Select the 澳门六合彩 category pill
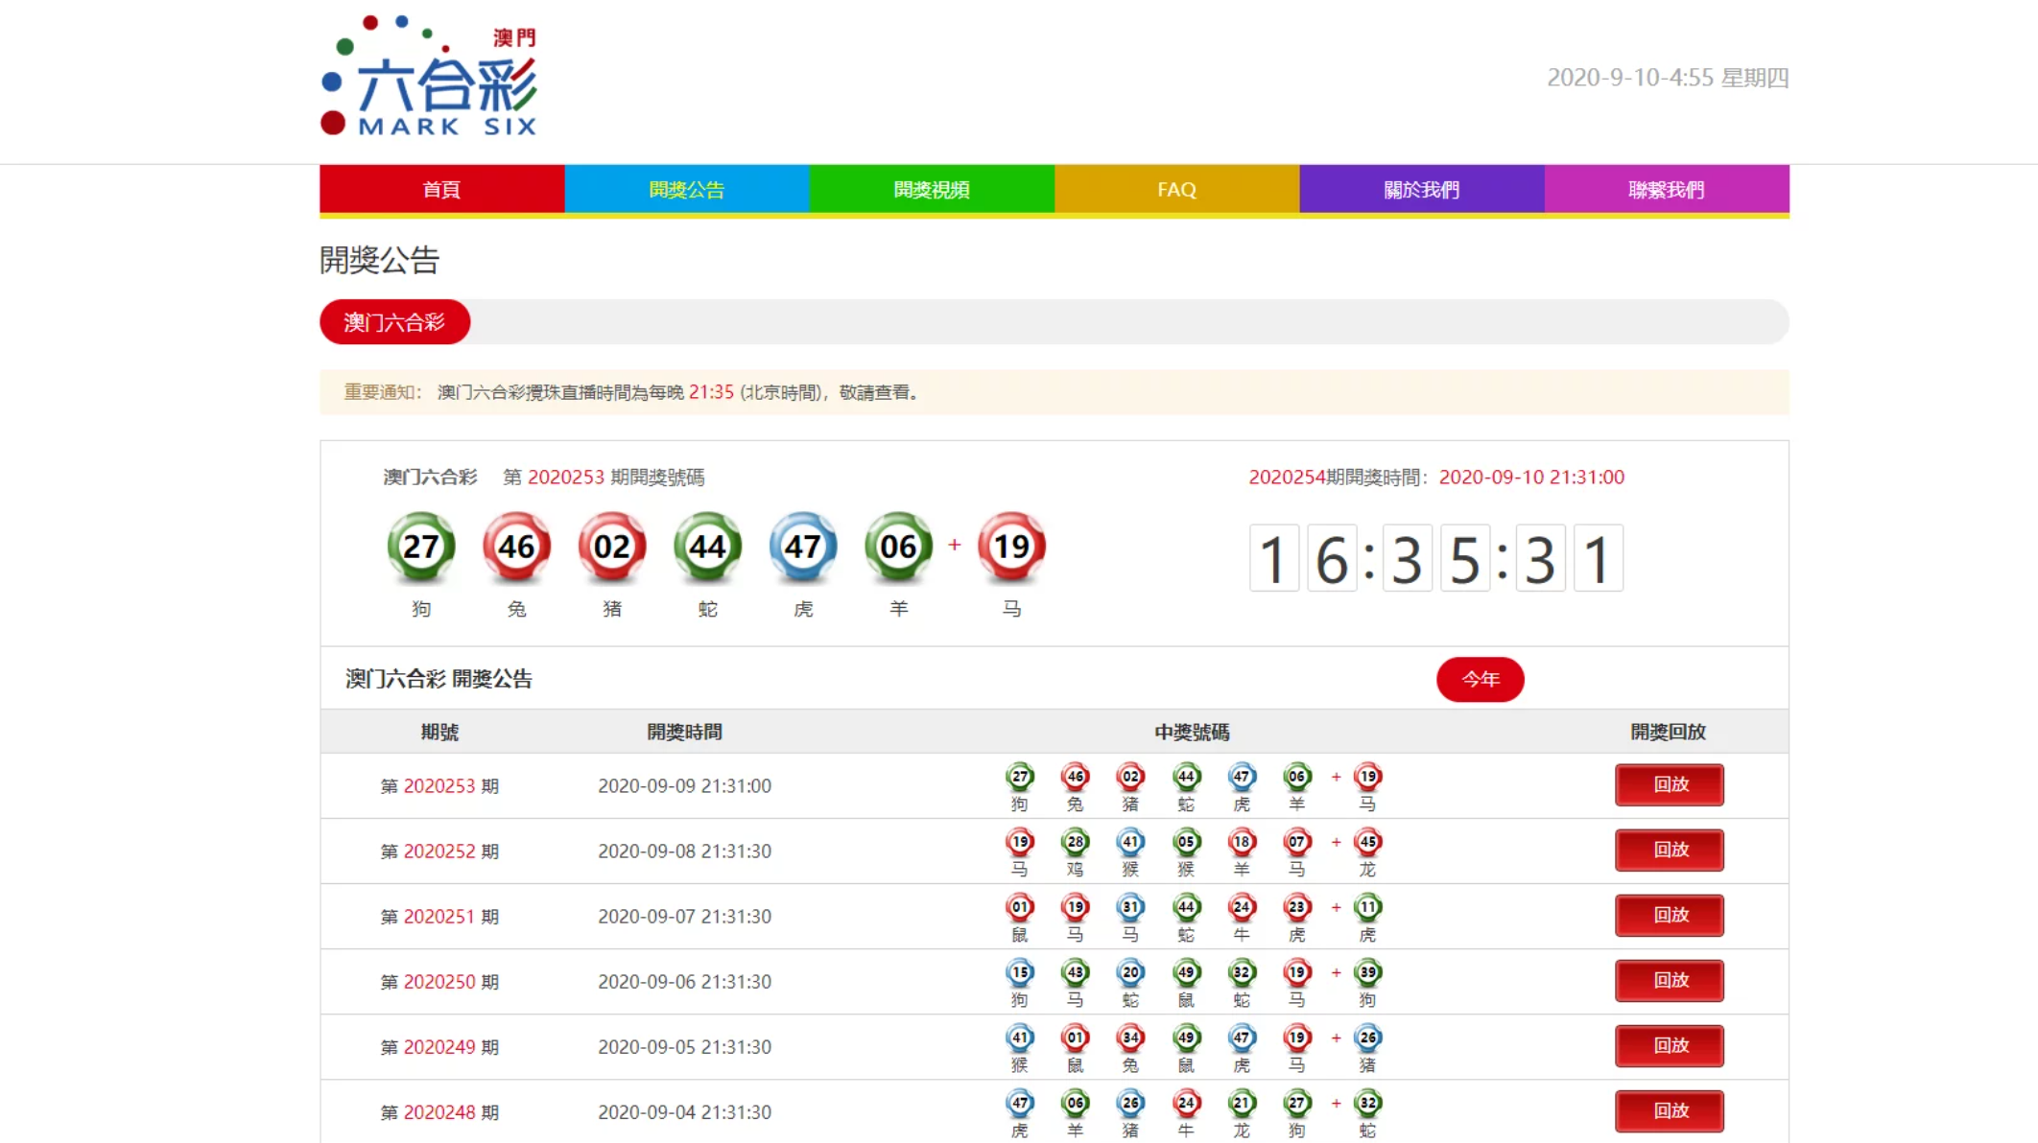The height and width of the screenshot is (1143, 2038). coord(394,322)
